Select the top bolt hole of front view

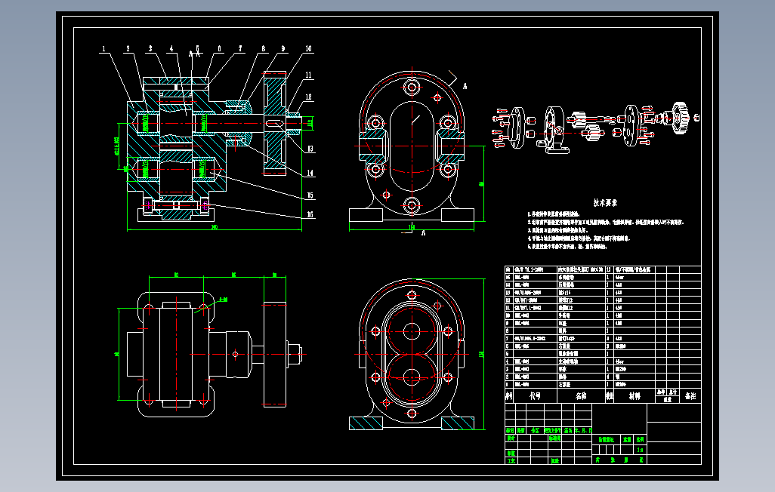(x=412, y=88)
